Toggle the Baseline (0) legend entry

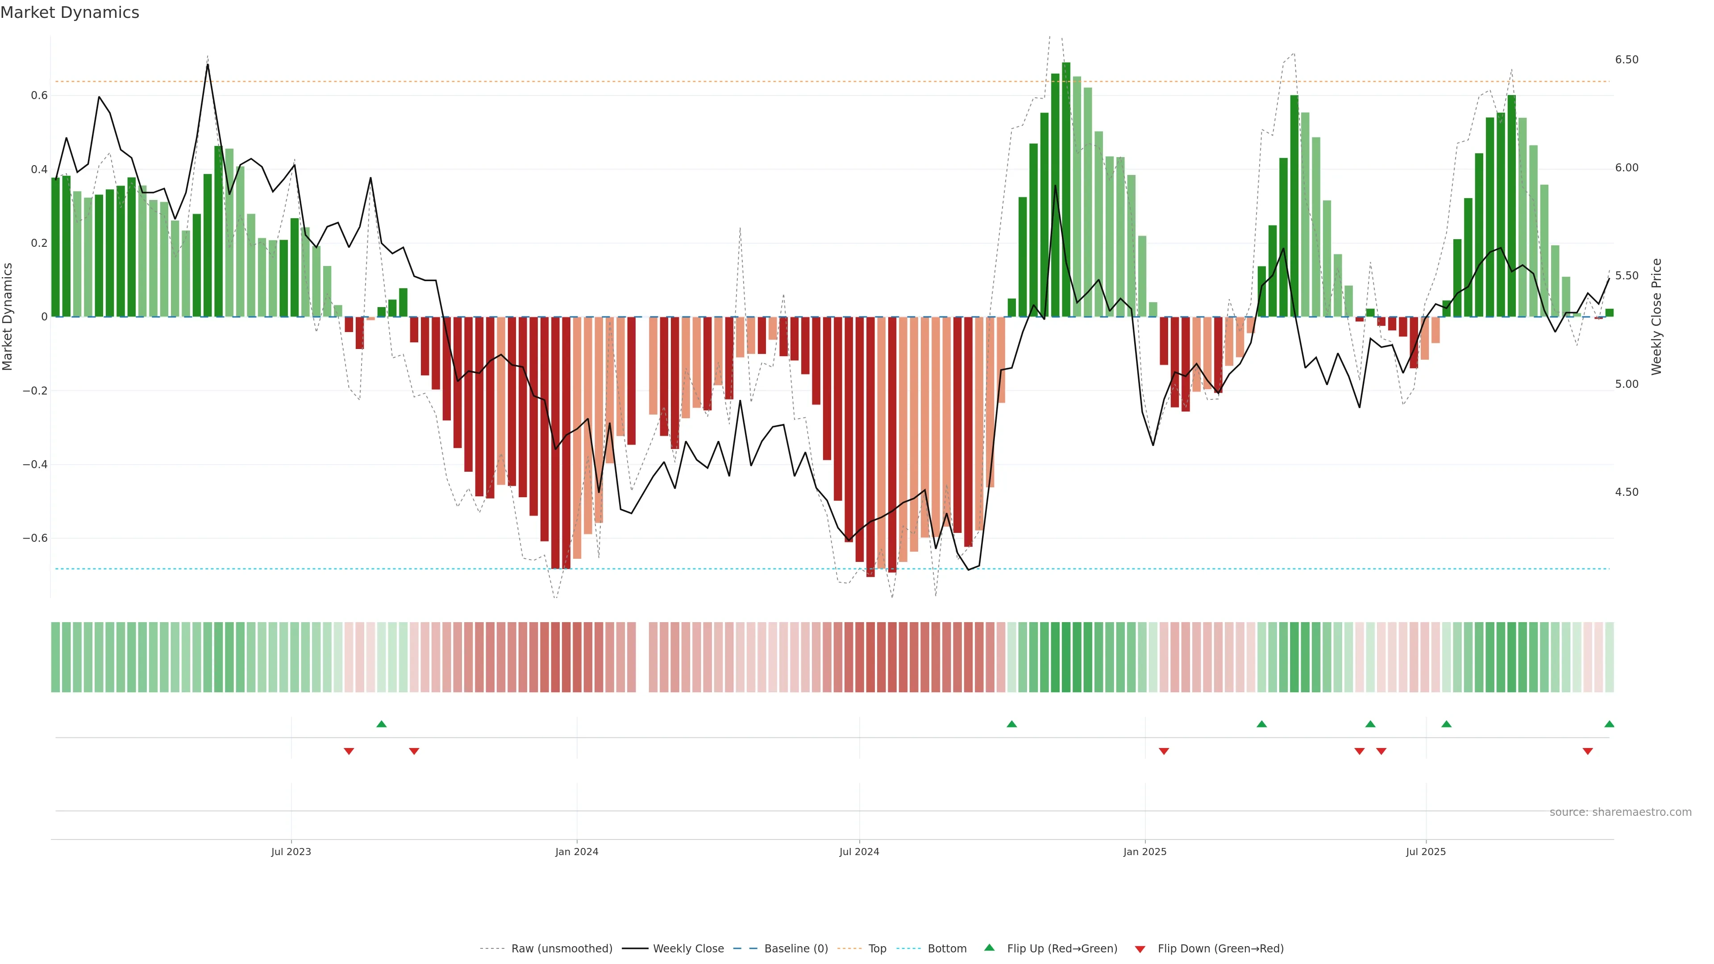point(796,949)
